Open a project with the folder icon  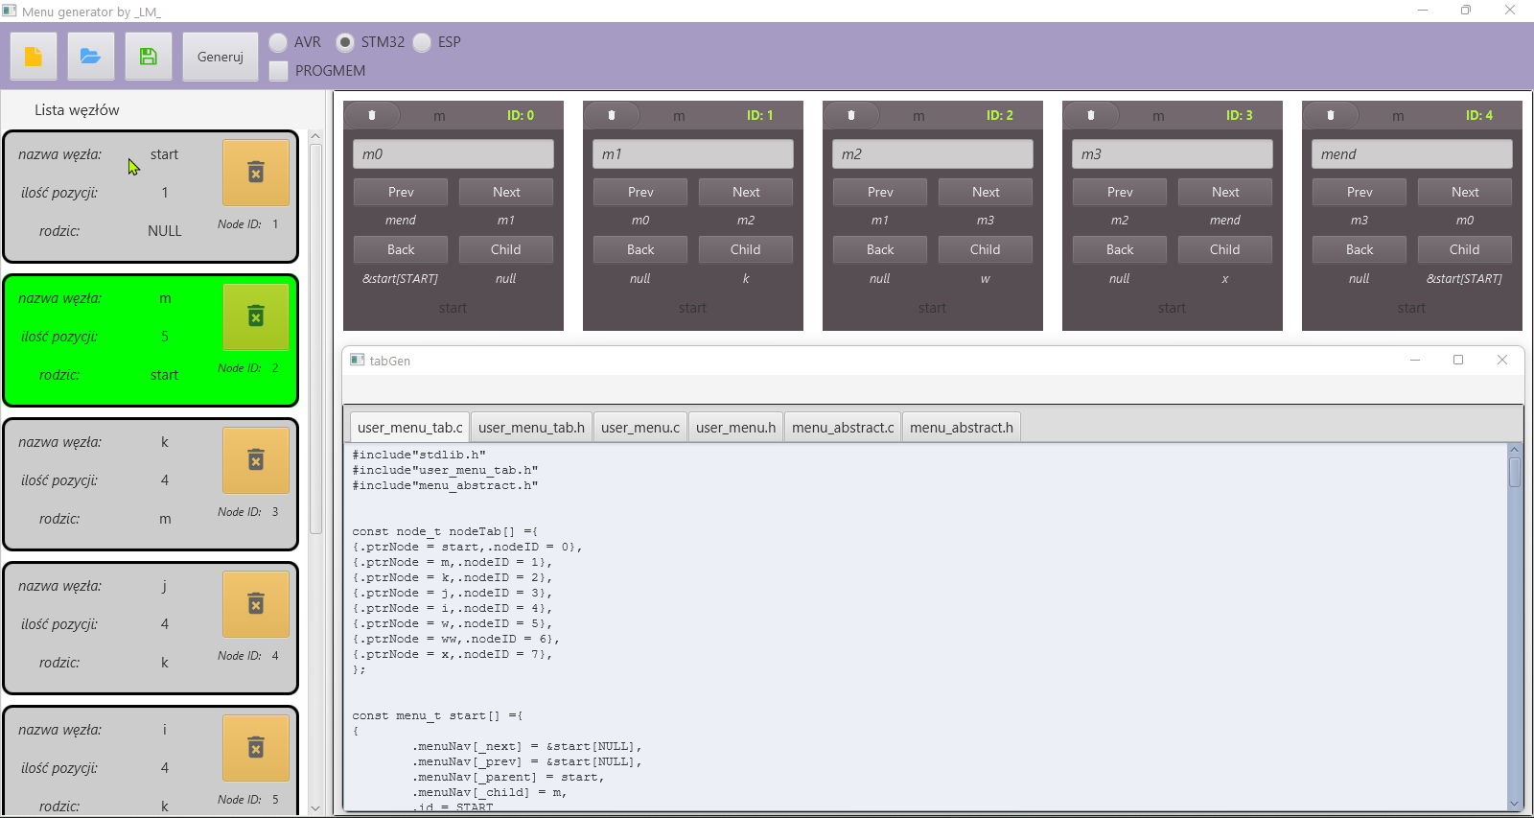click(x=91, y=57)
